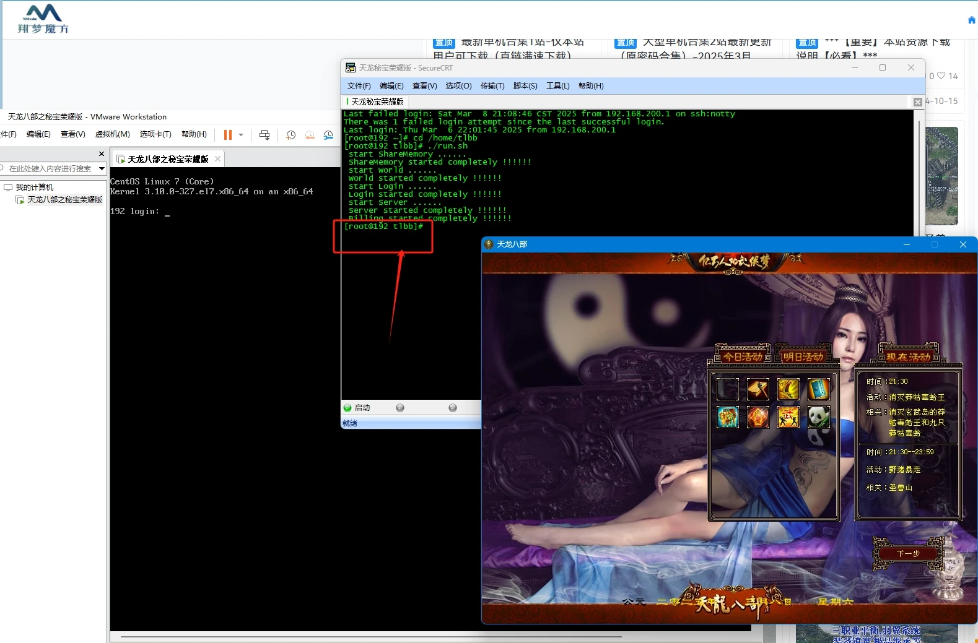The height and width of the screenshot is (643, 978).
Task: Switch to the 明日活动 tab in game launcher
Action: pos(803,356)
